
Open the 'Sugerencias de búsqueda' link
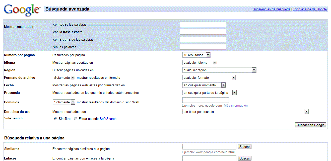(272, 9)
